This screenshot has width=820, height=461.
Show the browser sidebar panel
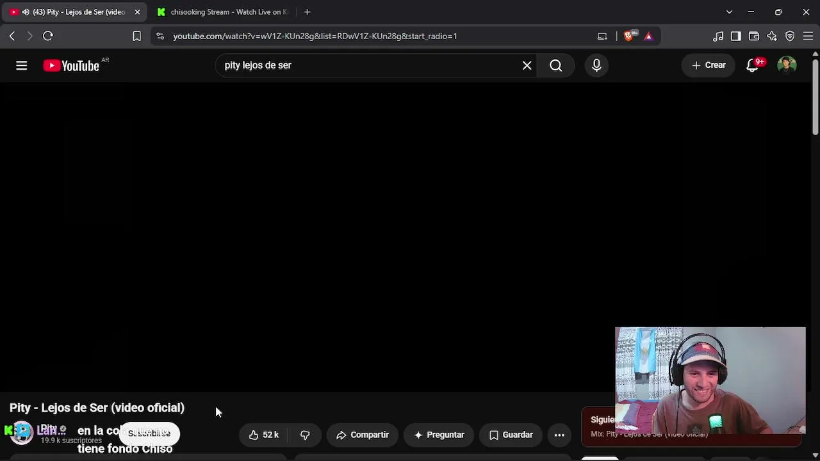736,36
